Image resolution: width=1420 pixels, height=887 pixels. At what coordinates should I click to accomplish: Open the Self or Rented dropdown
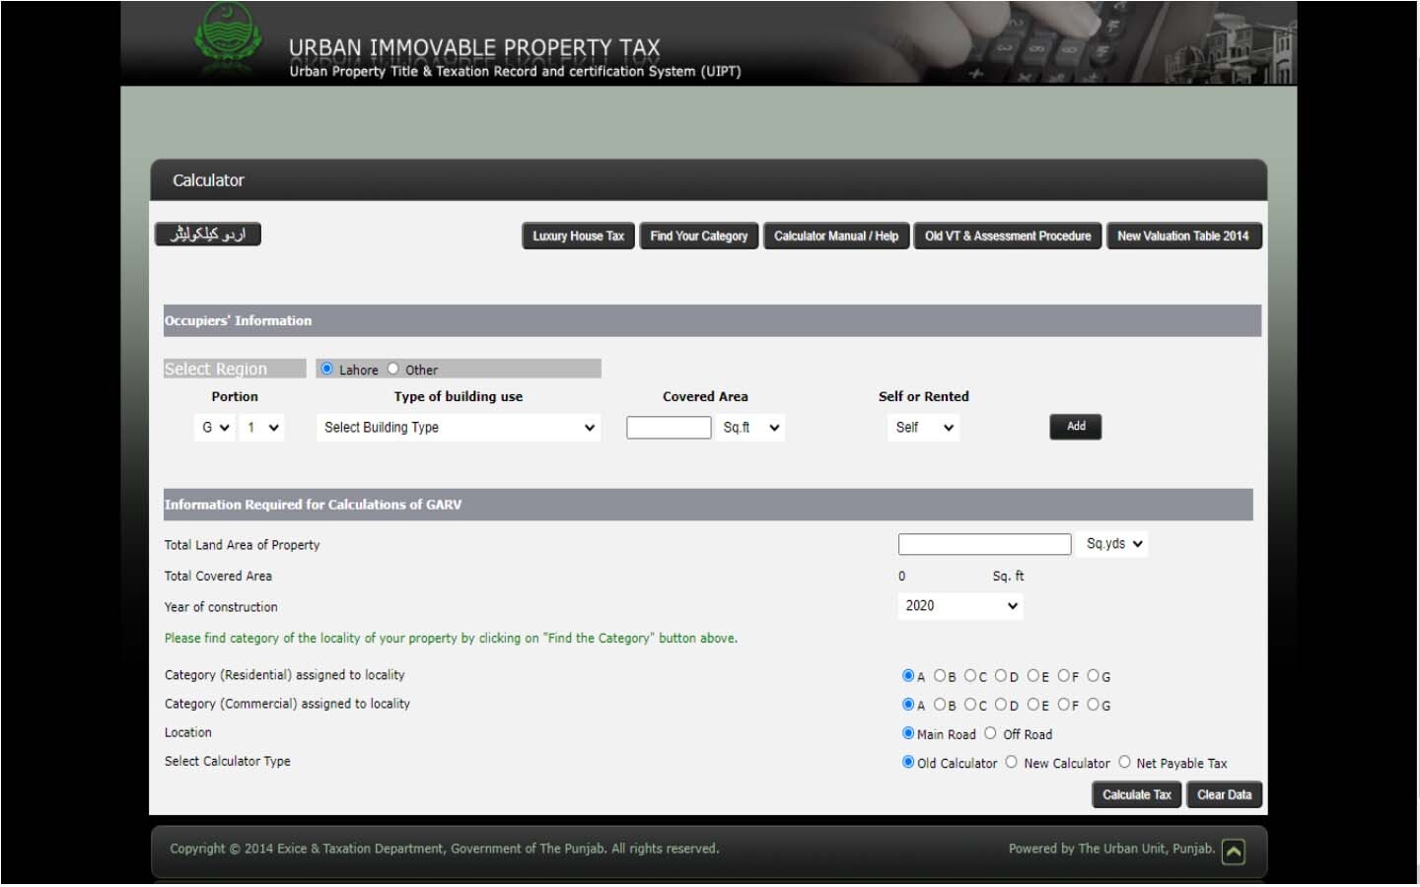click(924, 428)
